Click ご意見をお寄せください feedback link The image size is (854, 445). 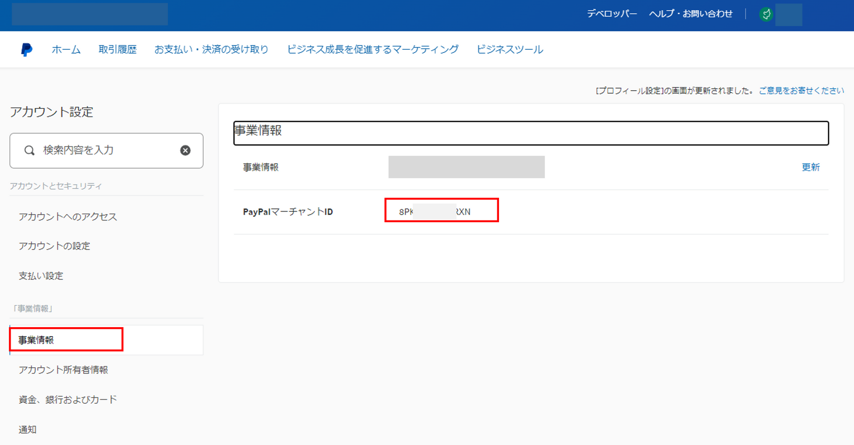point(801,91)
